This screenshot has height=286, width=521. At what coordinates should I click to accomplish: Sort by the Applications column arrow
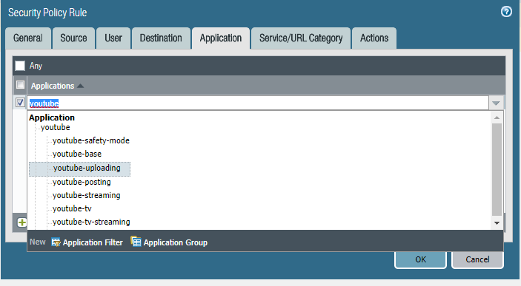80,86
